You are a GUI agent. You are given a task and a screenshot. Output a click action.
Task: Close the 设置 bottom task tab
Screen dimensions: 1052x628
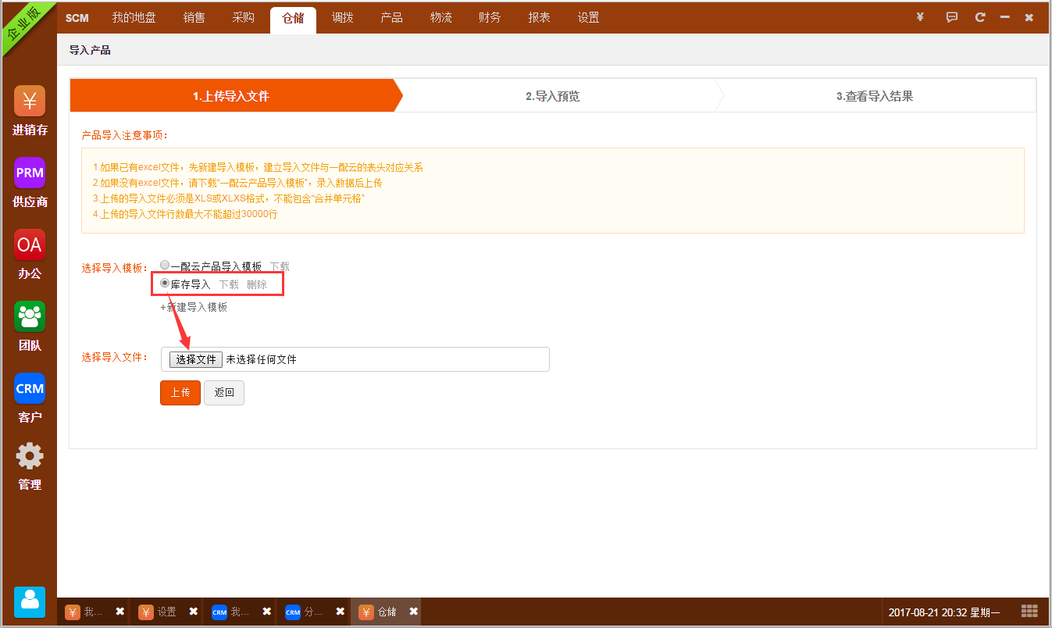[194, 612]
